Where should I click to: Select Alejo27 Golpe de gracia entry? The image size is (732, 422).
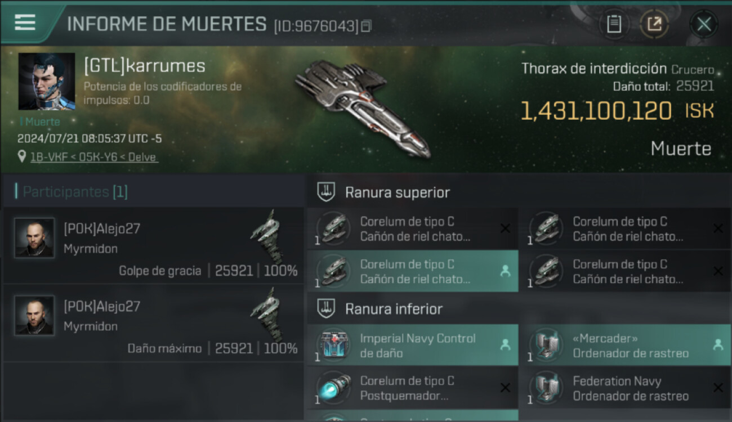153,246
